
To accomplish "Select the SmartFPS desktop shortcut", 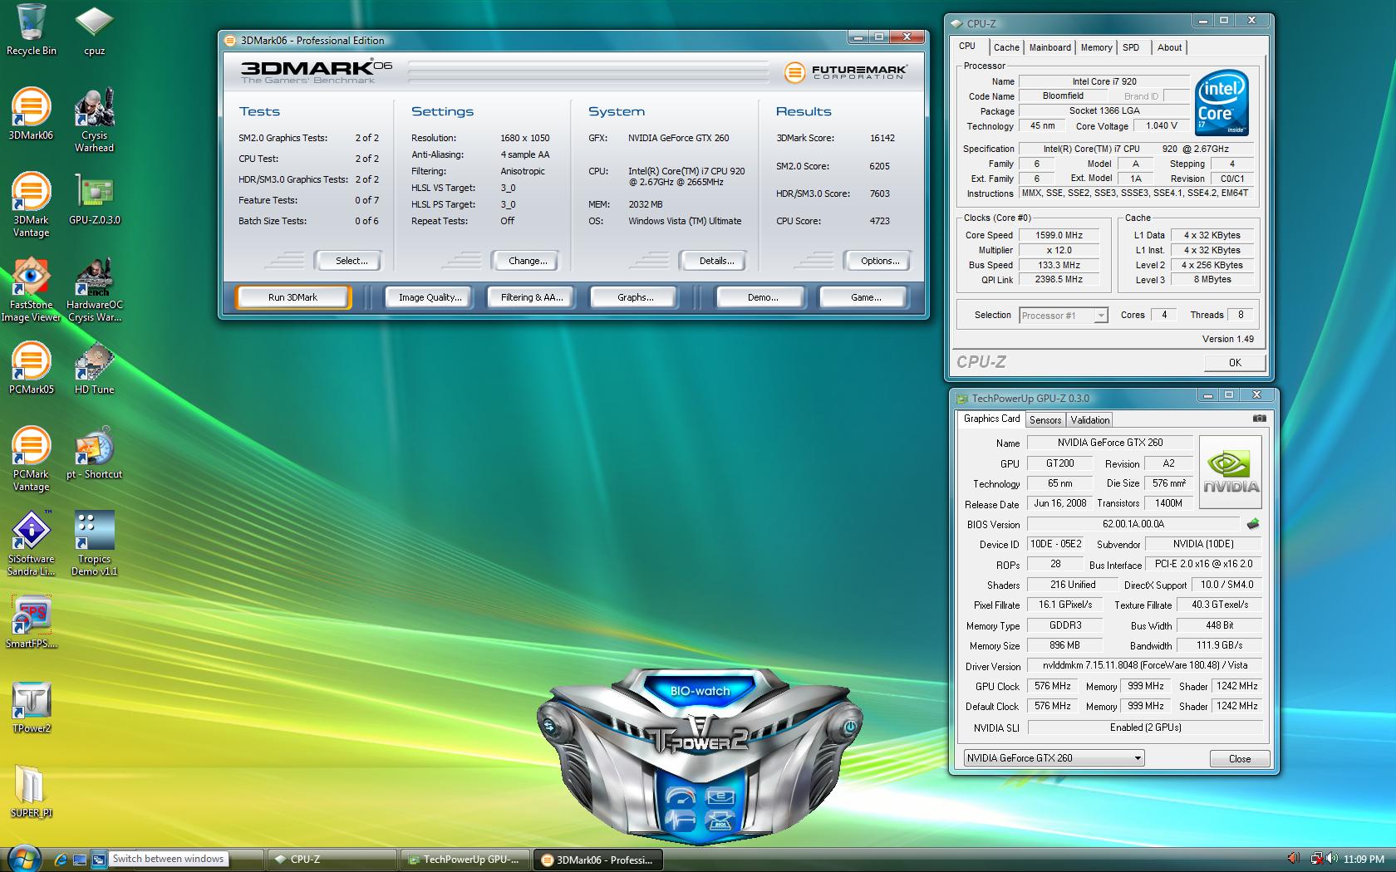I will click(31, 622).
